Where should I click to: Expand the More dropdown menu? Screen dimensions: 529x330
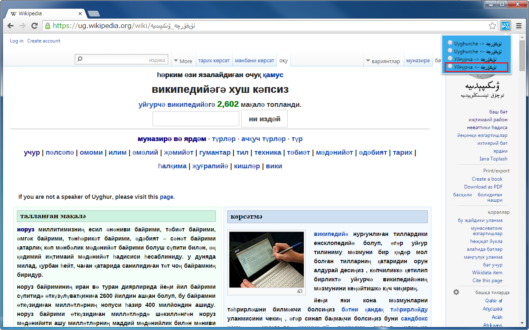click(x=183, y=60)
